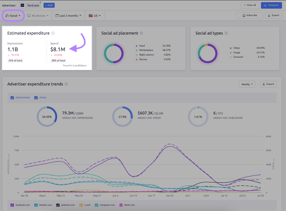Image resolution: width=286 pixels, height=211 pixels.
Task: Click the Export download icon at top right
Action: (269, 15)
